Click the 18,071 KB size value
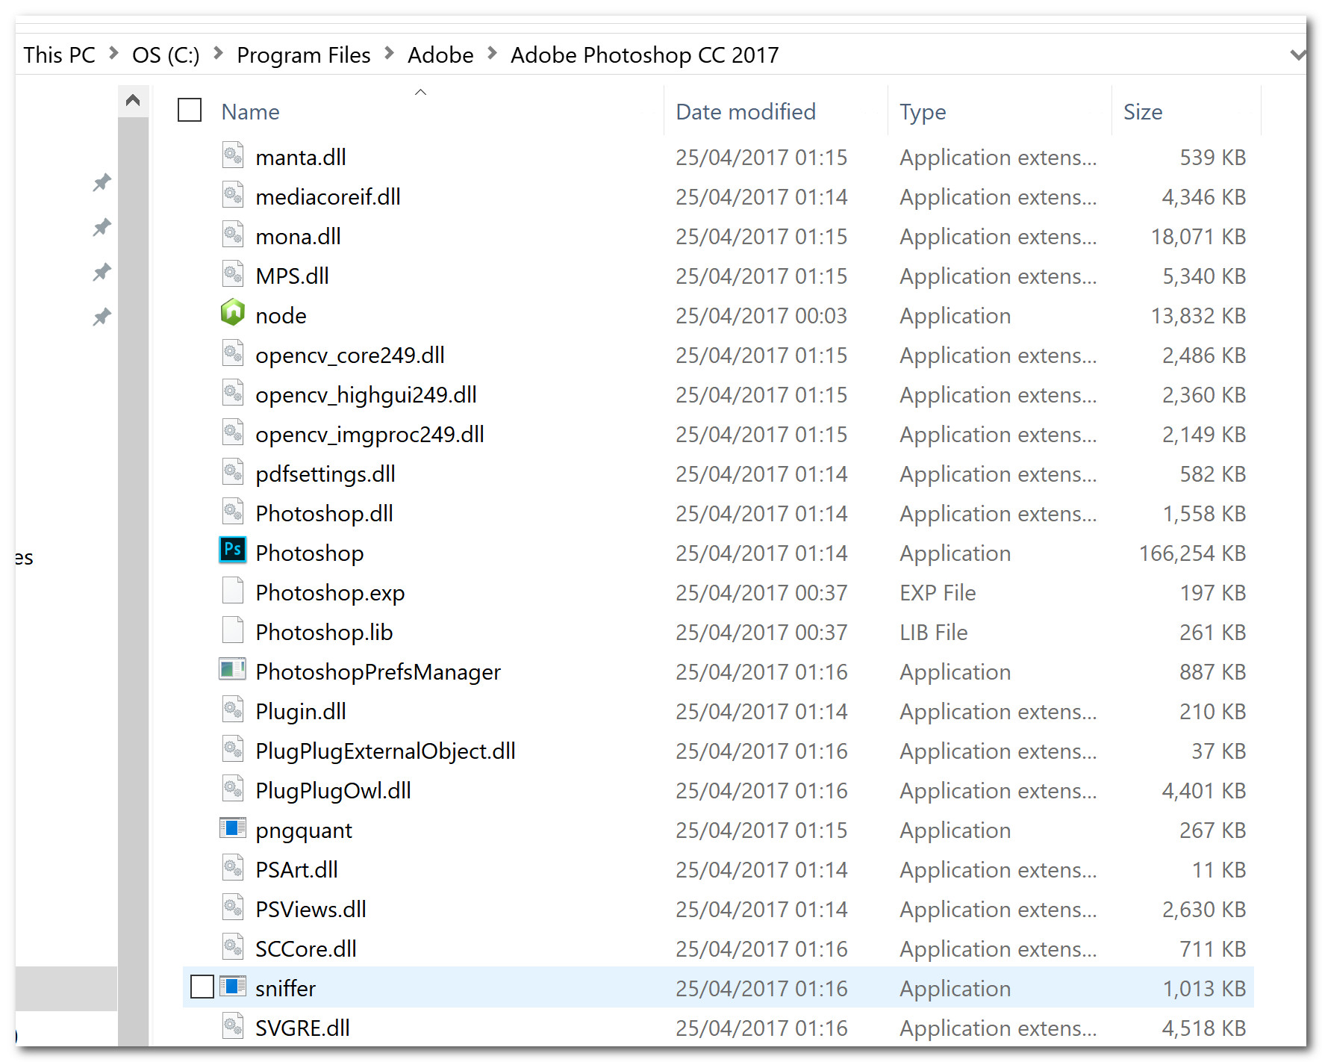This screenshot has width=1322, height=1062. pyautogui.click(x=1198, y=237)
